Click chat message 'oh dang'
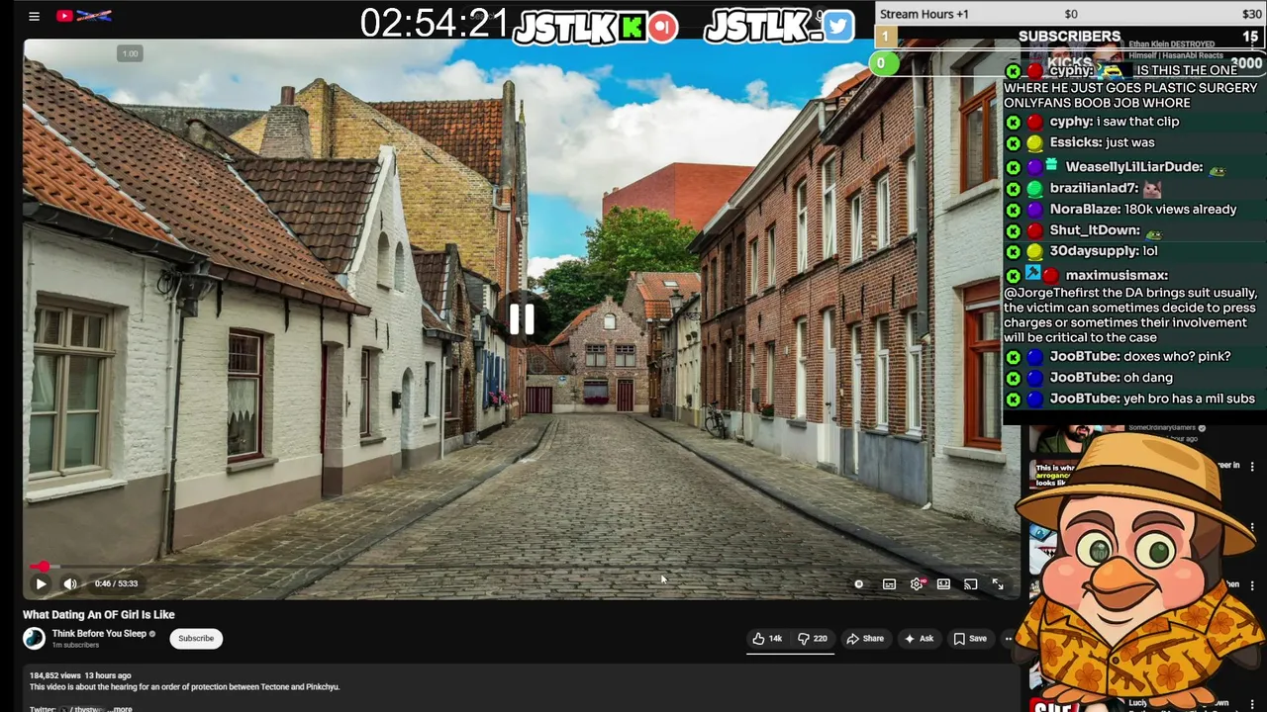This screenshot has width=1267, height=712. click(x=1148, y=378)
